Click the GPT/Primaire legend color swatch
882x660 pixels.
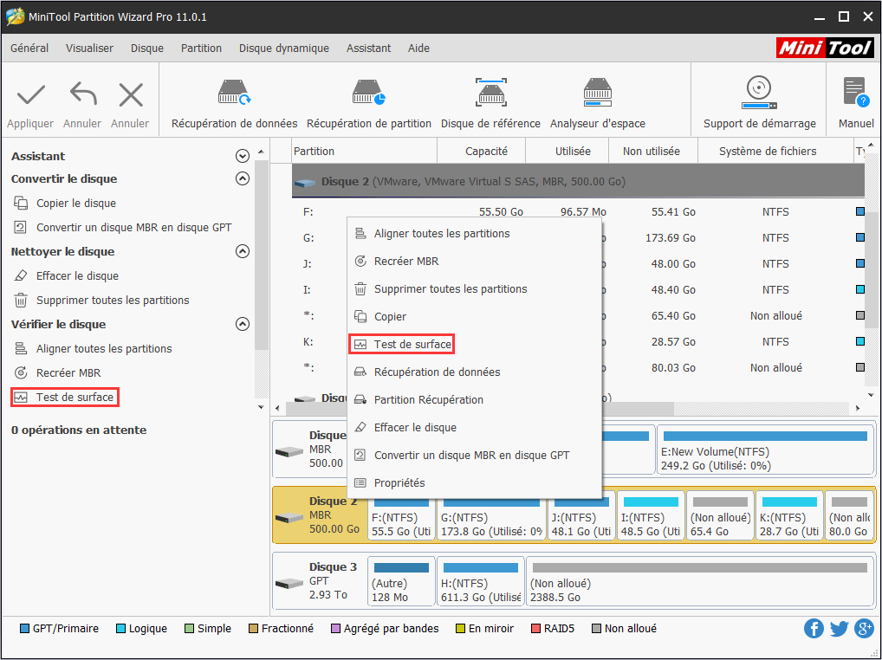[24, 629]
